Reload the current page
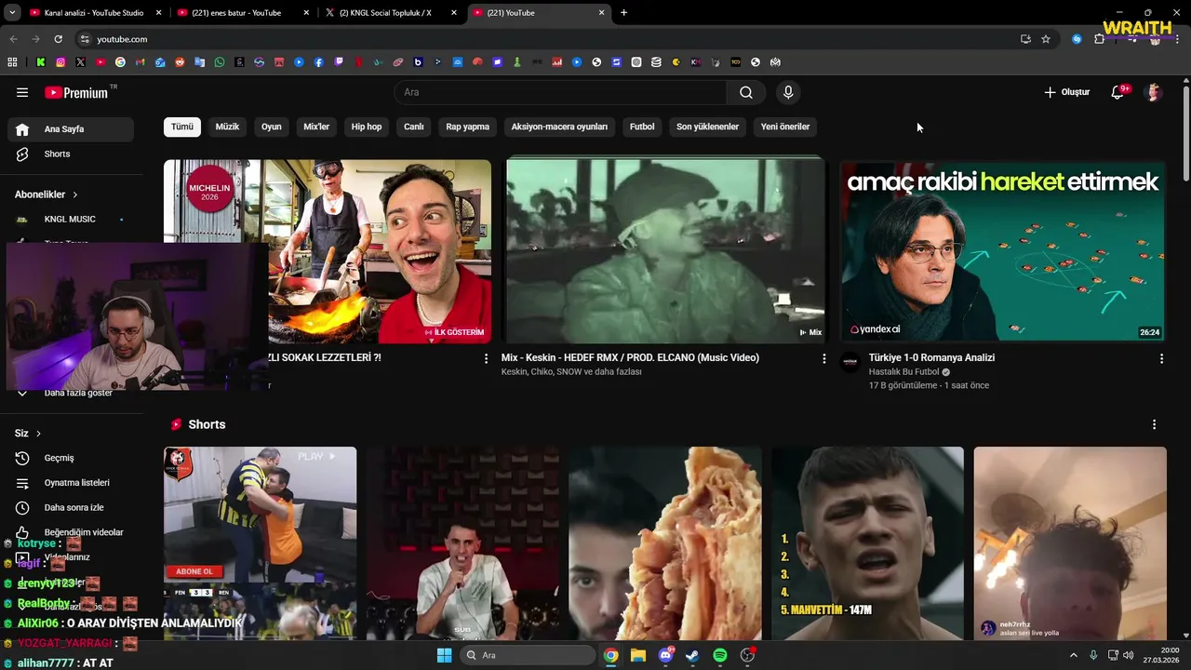 (x=58, y=39)
